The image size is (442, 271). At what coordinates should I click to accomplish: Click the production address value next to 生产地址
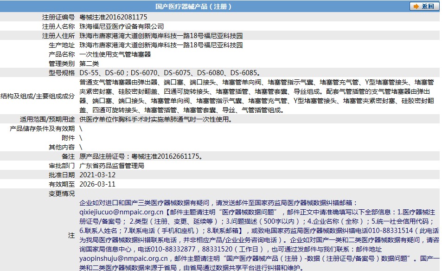pyautogui.click(x=161, y=45)
